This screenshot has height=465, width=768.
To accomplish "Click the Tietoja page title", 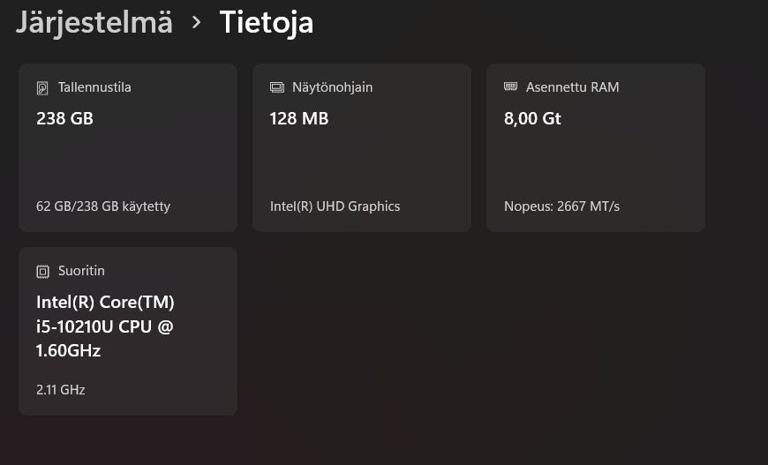I will click(266, 22).
